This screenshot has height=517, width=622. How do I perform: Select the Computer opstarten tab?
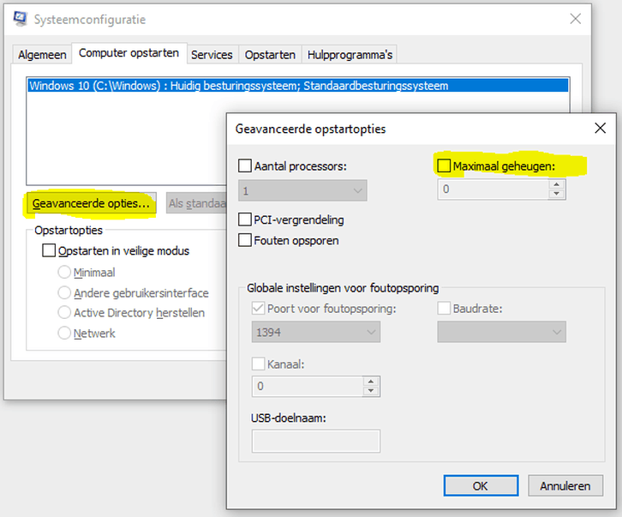129,53
